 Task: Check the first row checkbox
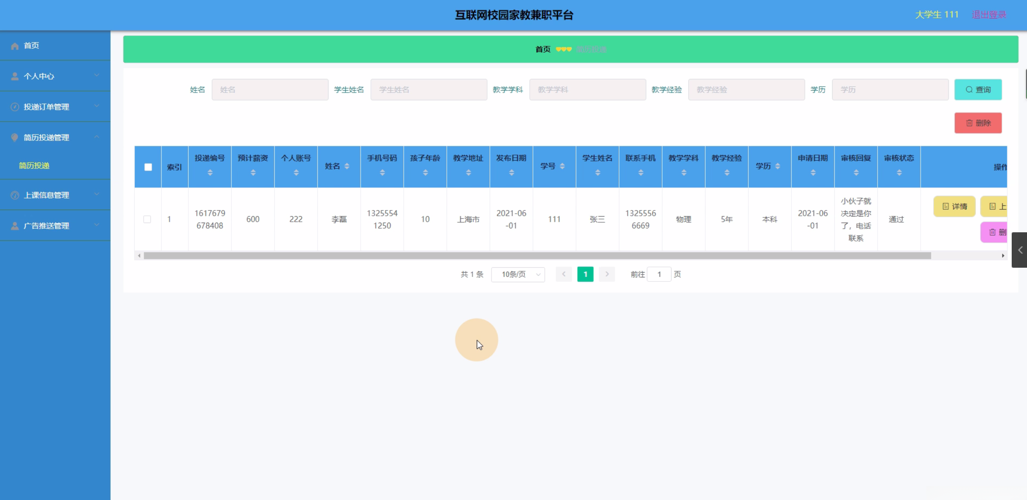click(x=147, y=219)
